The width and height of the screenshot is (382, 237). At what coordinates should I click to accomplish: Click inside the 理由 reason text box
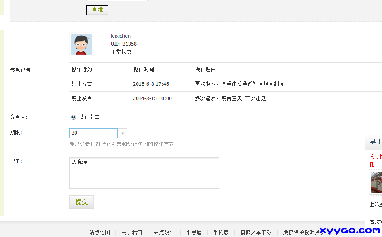(x=144, y=173)
